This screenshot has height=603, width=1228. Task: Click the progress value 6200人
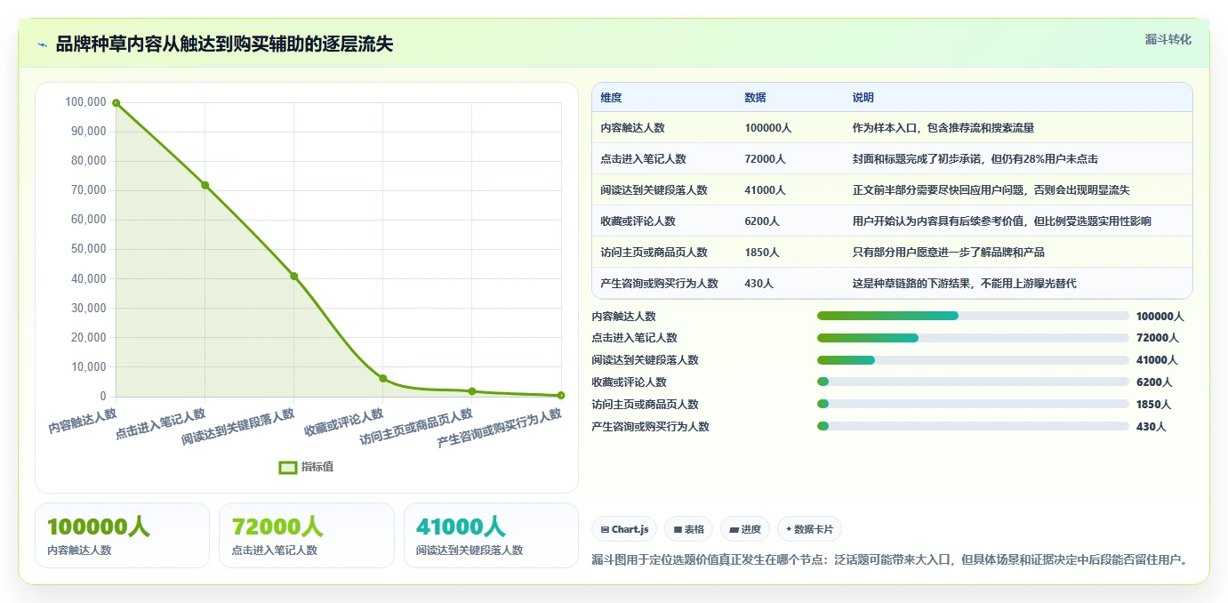(1154, 382)
